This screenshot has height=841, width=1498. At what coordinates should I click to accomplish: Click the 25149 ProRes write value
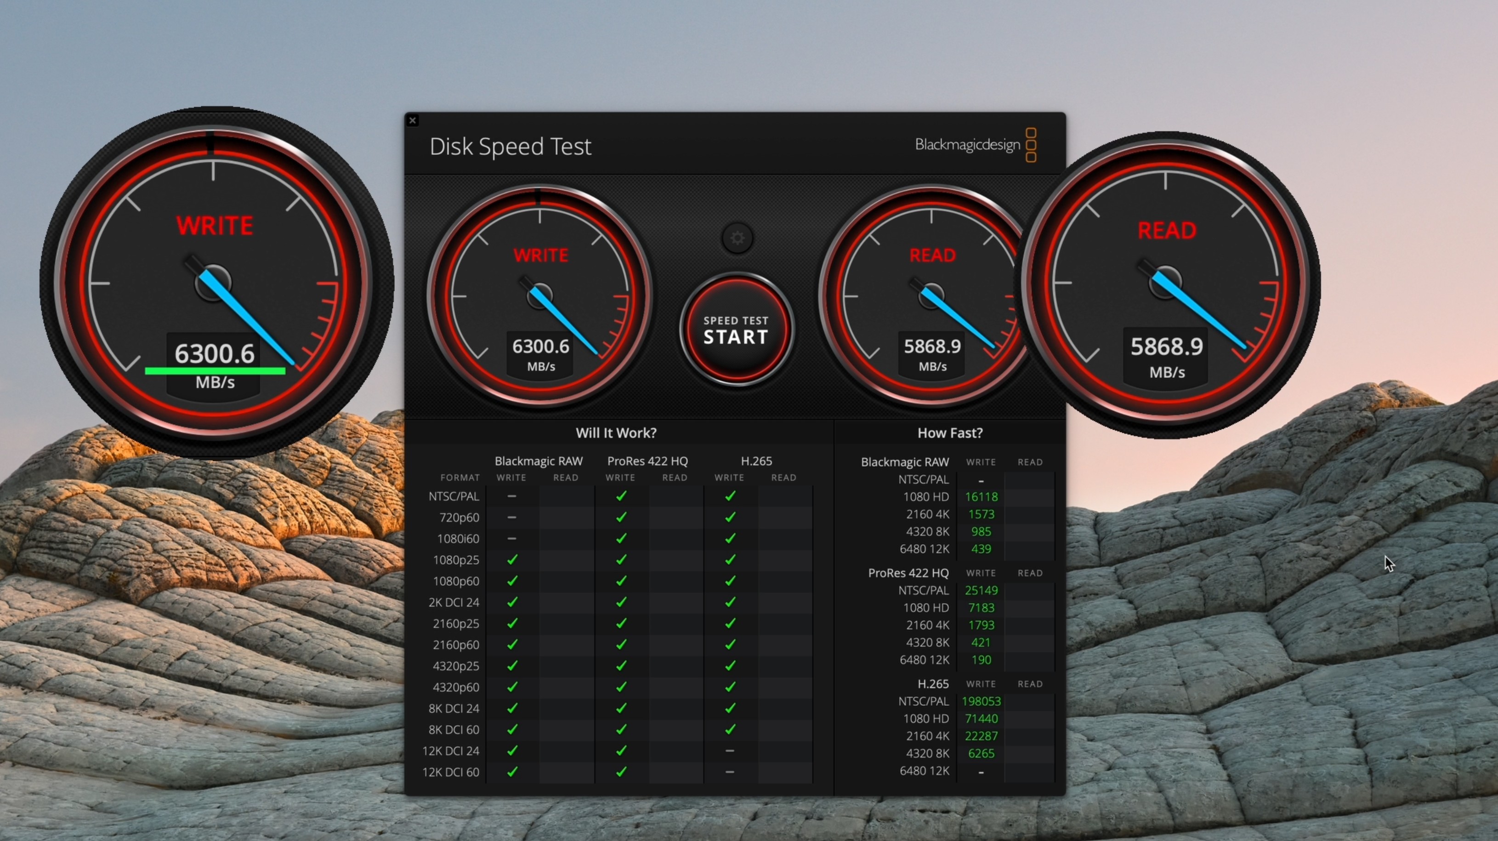981,591
